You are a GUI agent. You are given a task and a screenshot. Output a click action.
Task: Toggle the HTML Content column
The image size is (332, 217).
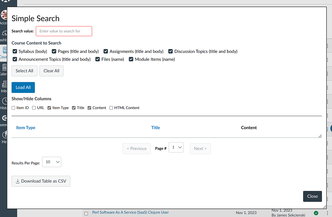pos(111,108)
